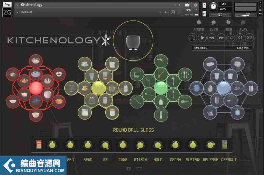Choose the martini glass pad

[x=71, y=88]
